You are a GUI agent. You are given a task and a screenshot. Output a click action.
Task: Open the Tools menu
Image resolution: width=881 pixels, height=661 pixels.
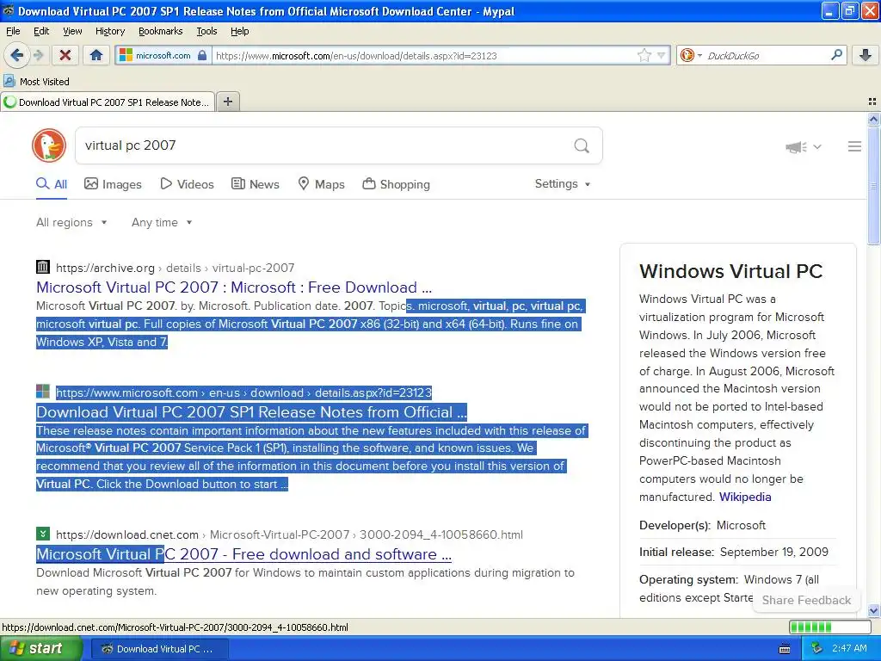206,31
